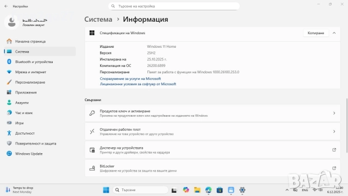Click external link icon for BitLocker

pyautogui.click(x=334, y=168)
